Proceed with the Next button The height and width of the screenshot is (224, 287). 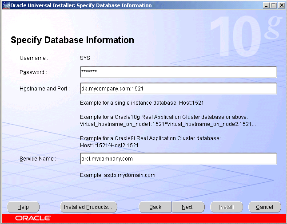(x=188, y=207)
